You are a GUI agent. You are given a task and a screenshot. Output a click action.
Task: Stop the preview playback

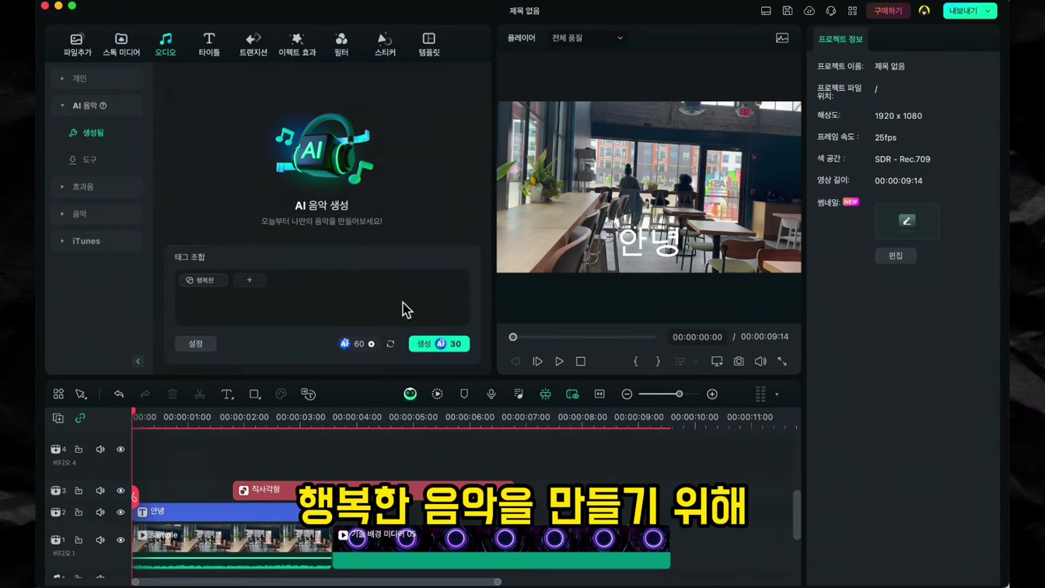coord(581,362)
